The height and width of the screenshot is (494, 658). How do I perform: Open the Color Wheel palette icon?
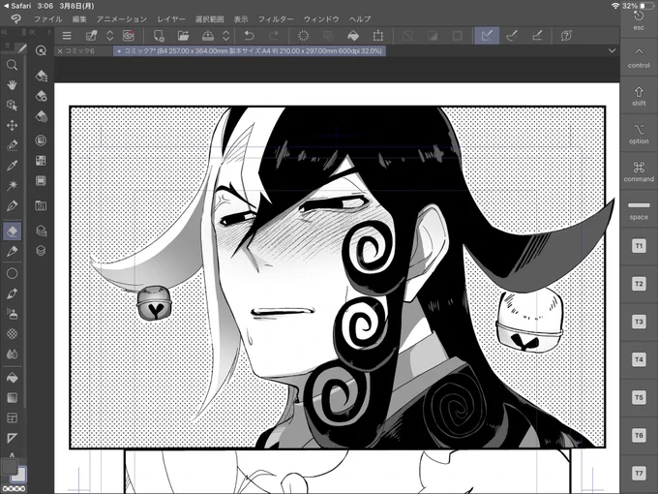(41, 140)
